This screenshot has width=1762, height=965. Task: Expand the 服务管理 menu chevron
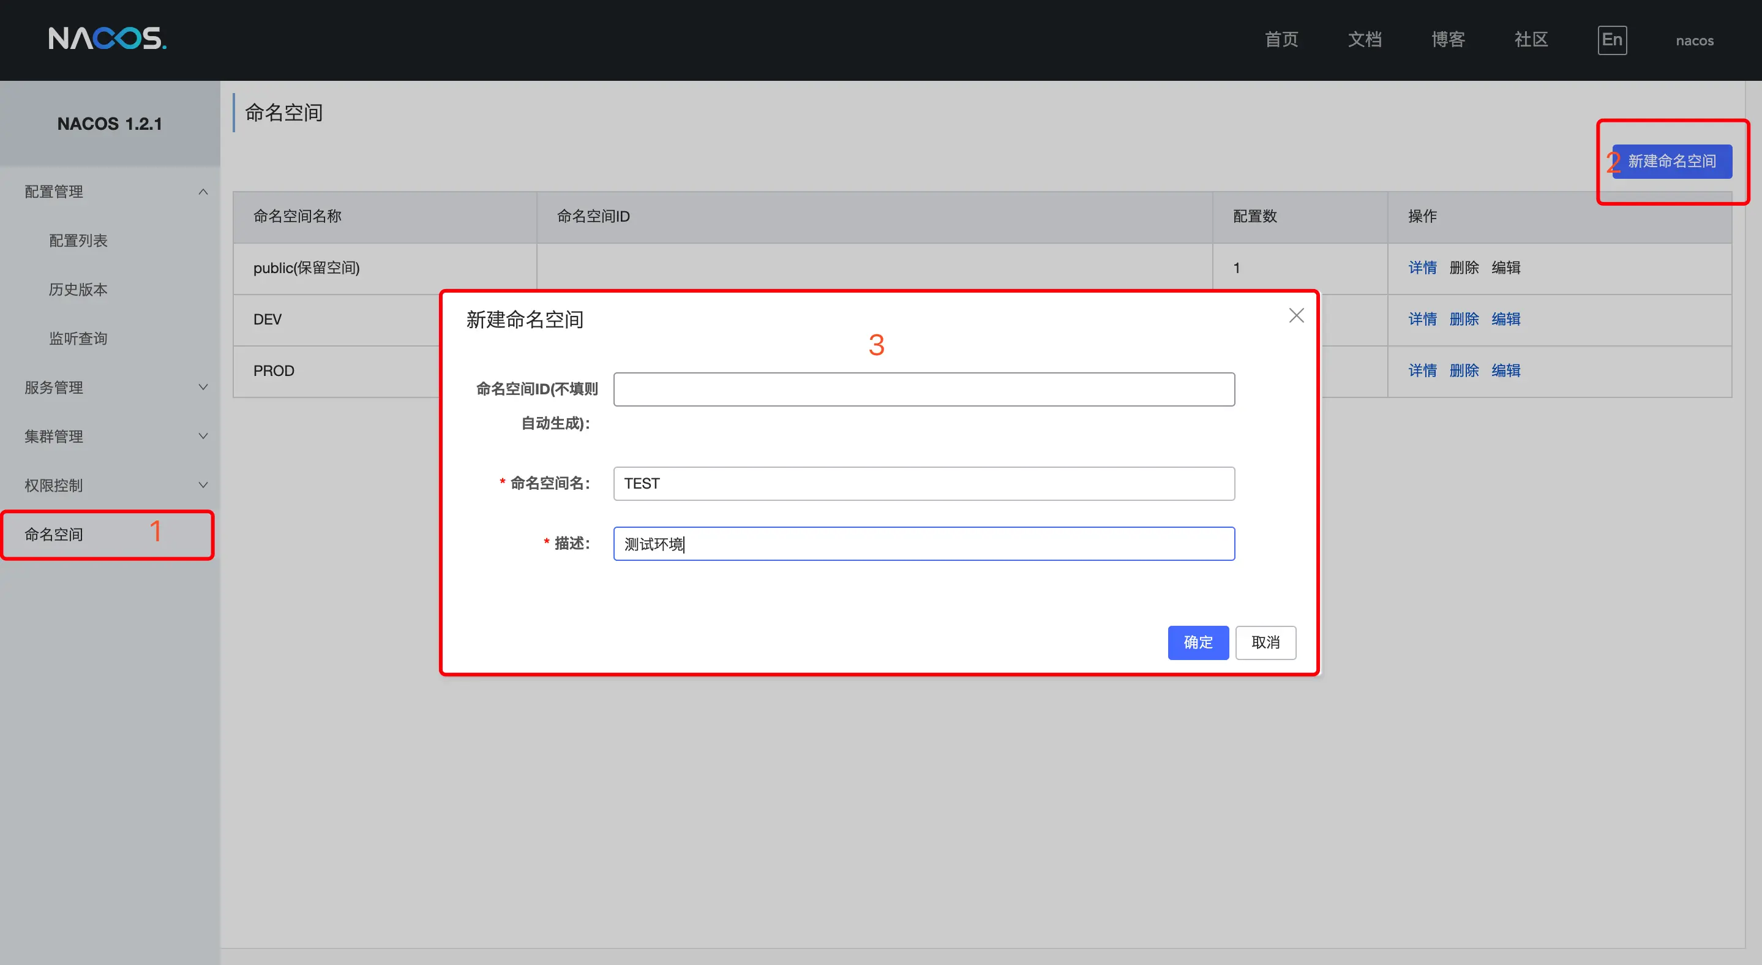[x=203, y=387]
